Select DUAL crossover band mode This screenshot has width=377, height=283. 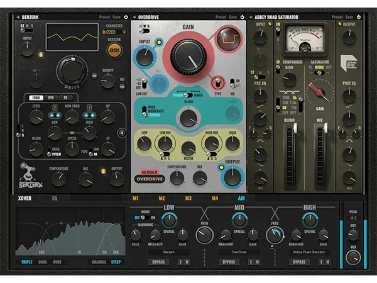click(43, 262)
